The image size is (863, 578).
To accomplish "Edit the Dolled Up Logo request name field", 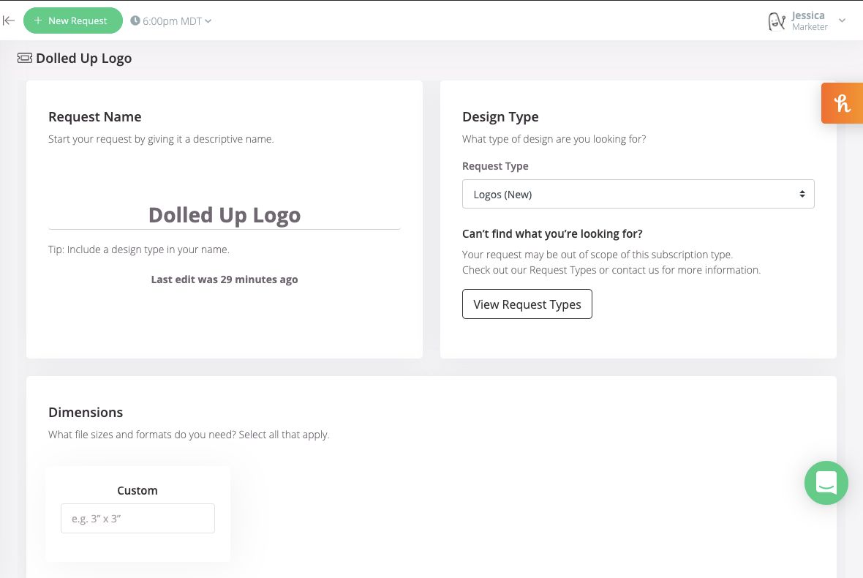I will pos(224,214).
